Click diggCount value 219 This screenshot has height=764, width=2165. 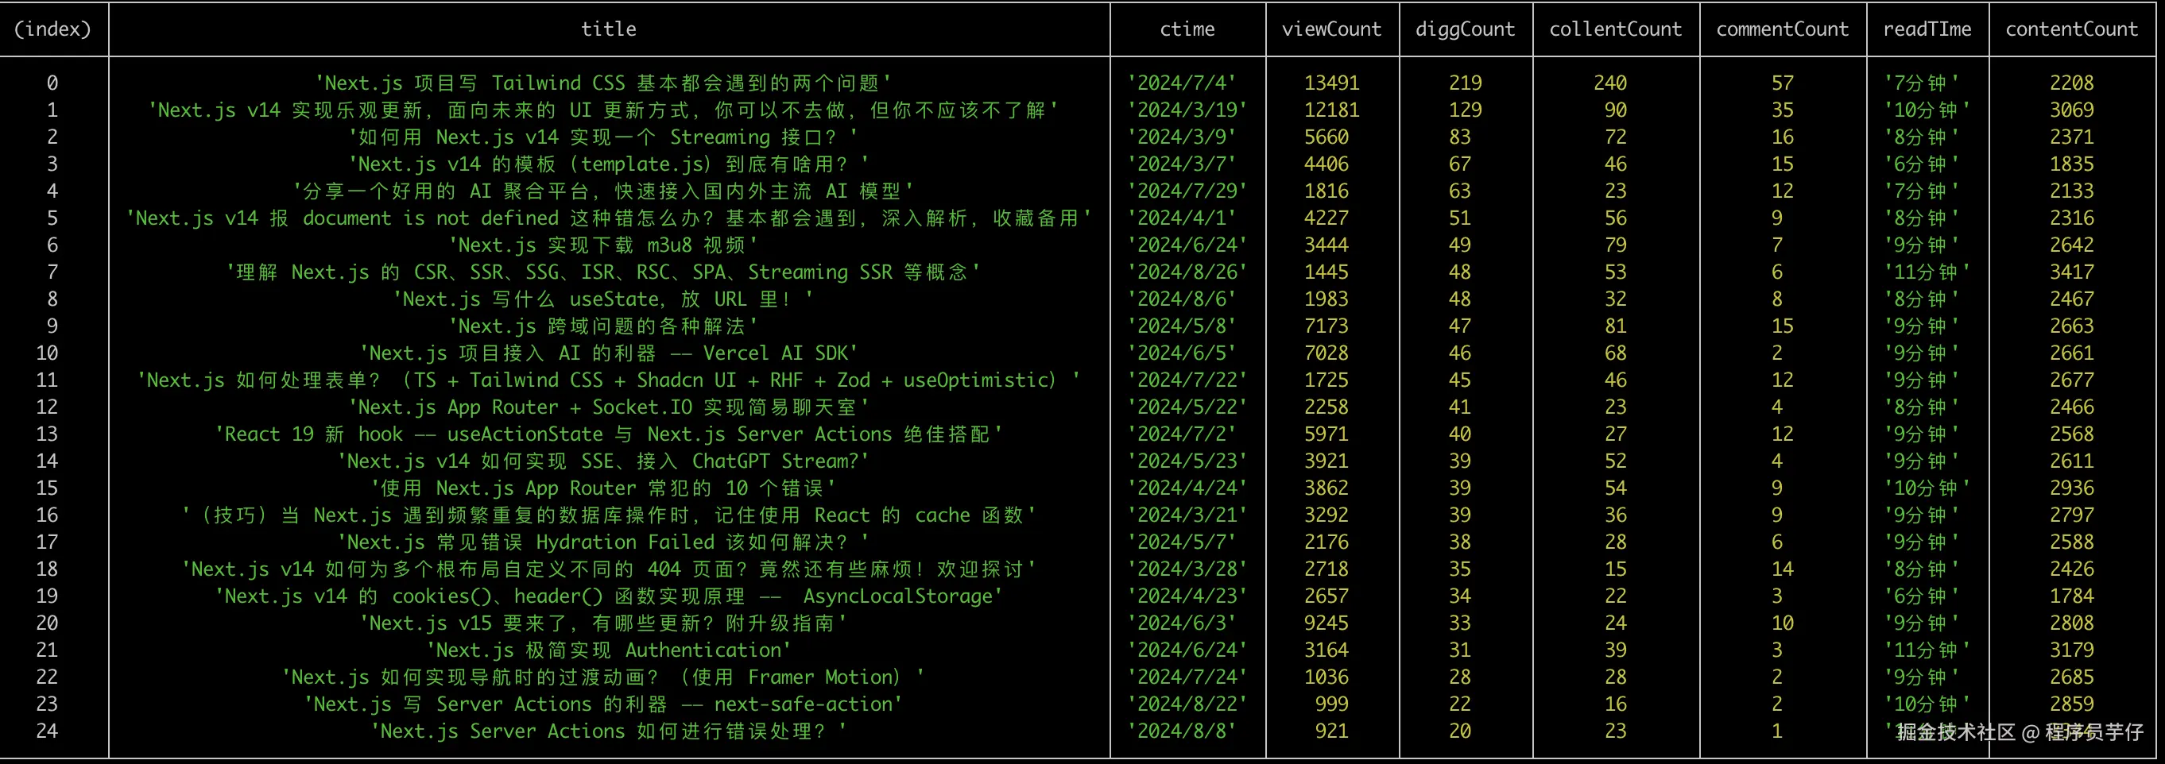point(1465,83)
